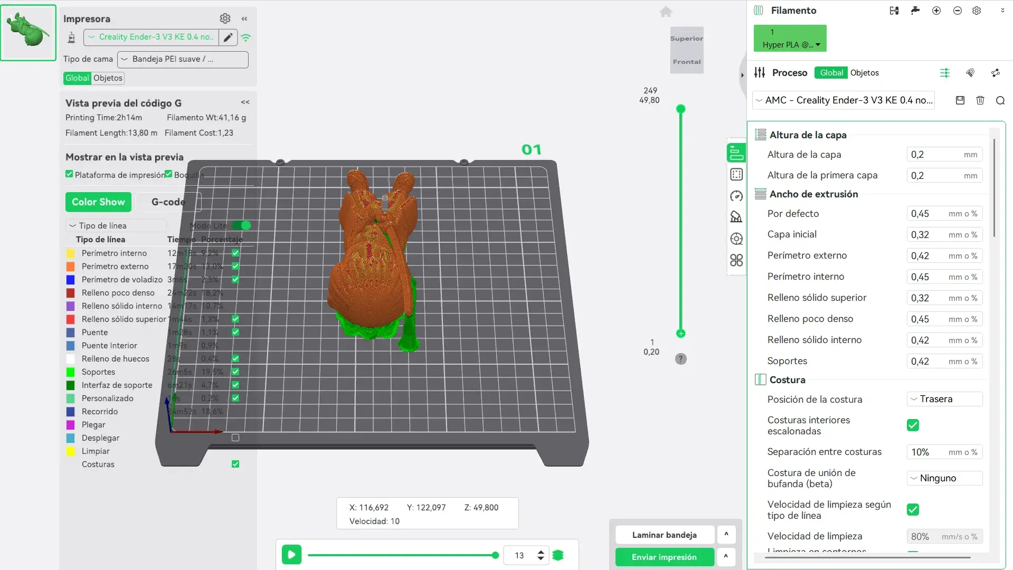Remove a filament with the minus icon
1013x570 pixels.
(x=958, y=11)
